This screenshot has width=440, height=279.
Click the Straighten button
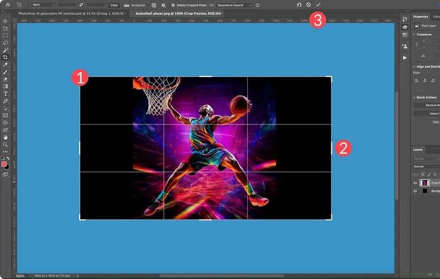coord(135,5)
